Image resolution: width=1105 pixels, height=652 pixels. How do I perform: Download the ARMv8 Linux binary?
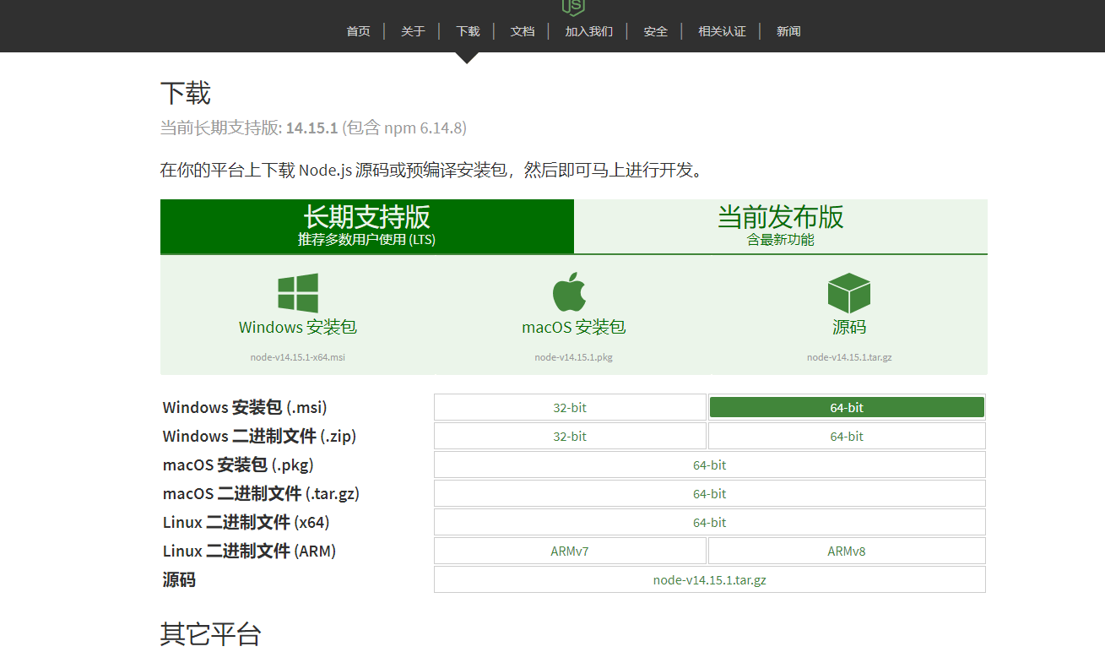click(847, 551)
